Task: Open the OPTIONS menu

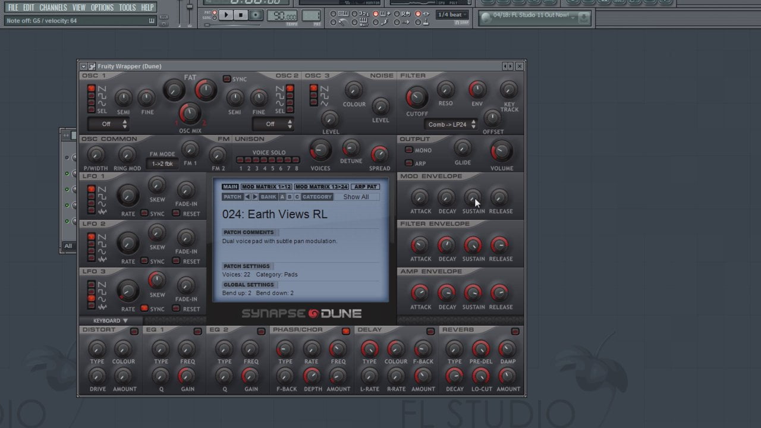Action: pyautogui.click(x=102, y=7)
